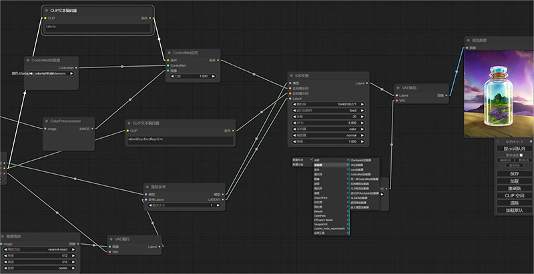Expand the OpenPose submenu entry
Screen dimensions: 534x274
coord(331,215)
